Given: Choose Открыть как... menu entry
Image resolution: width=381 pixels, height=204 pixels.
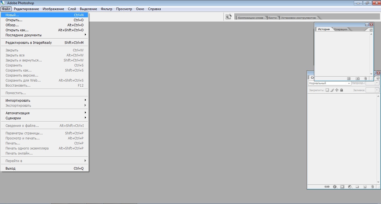Looking at the screenshot, I should [45, 30].
